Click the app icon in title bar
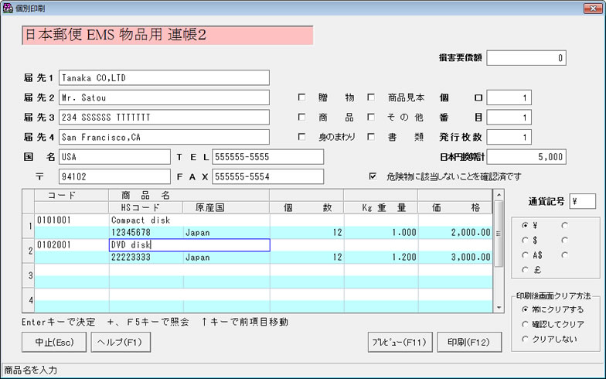Screen dimensions: 606x379 tap(8, 8)
